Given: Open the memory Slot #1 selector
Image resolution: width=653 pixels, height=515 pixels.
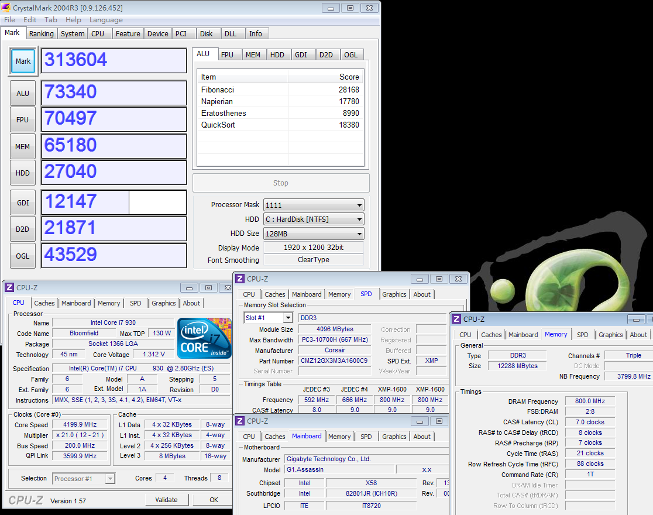Looking at the screenshot, I should point(268,318).
